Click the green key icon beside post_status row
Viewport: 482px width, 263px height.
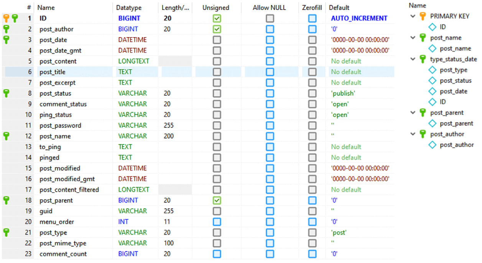(x=6, y=93)
